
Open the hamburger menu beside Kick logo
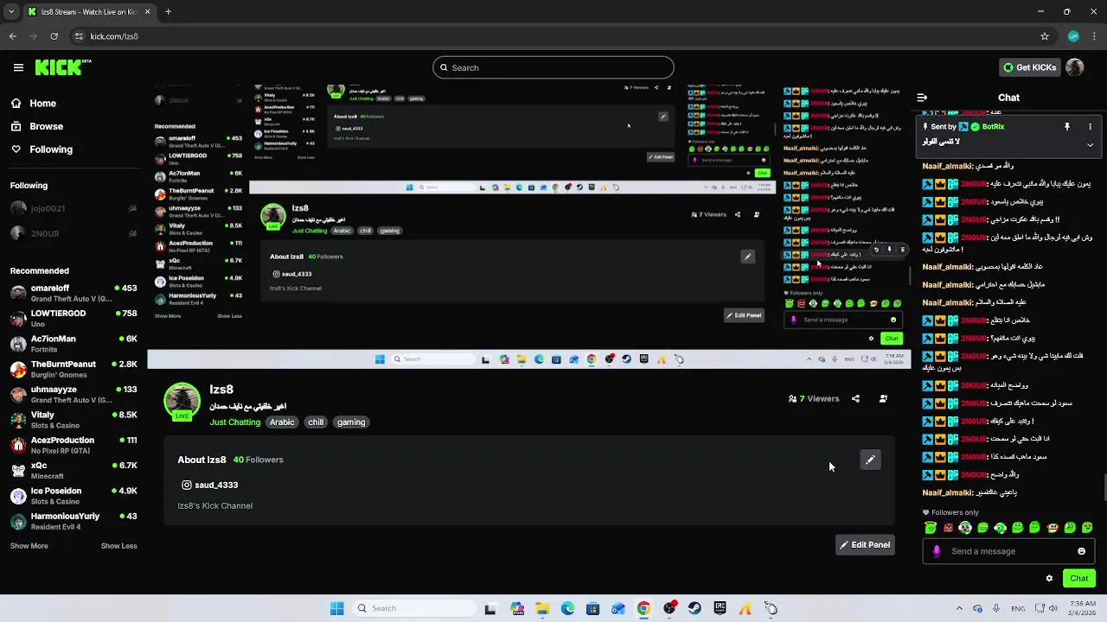[18, 67]
